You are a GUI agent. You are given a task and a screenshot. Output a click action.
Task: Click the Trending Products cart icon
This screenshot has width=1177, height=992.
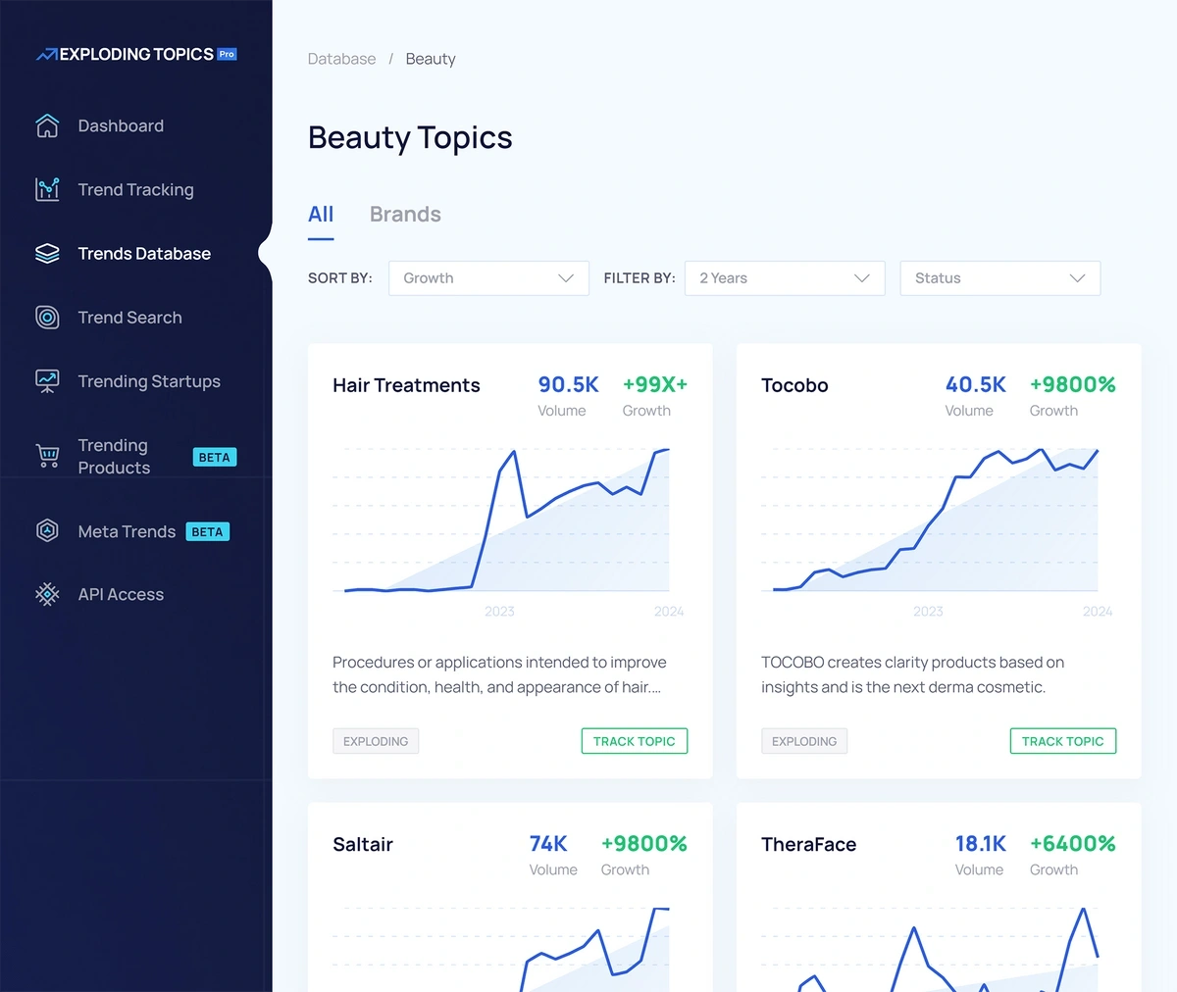pyautogui.click(x=47, y=456)
